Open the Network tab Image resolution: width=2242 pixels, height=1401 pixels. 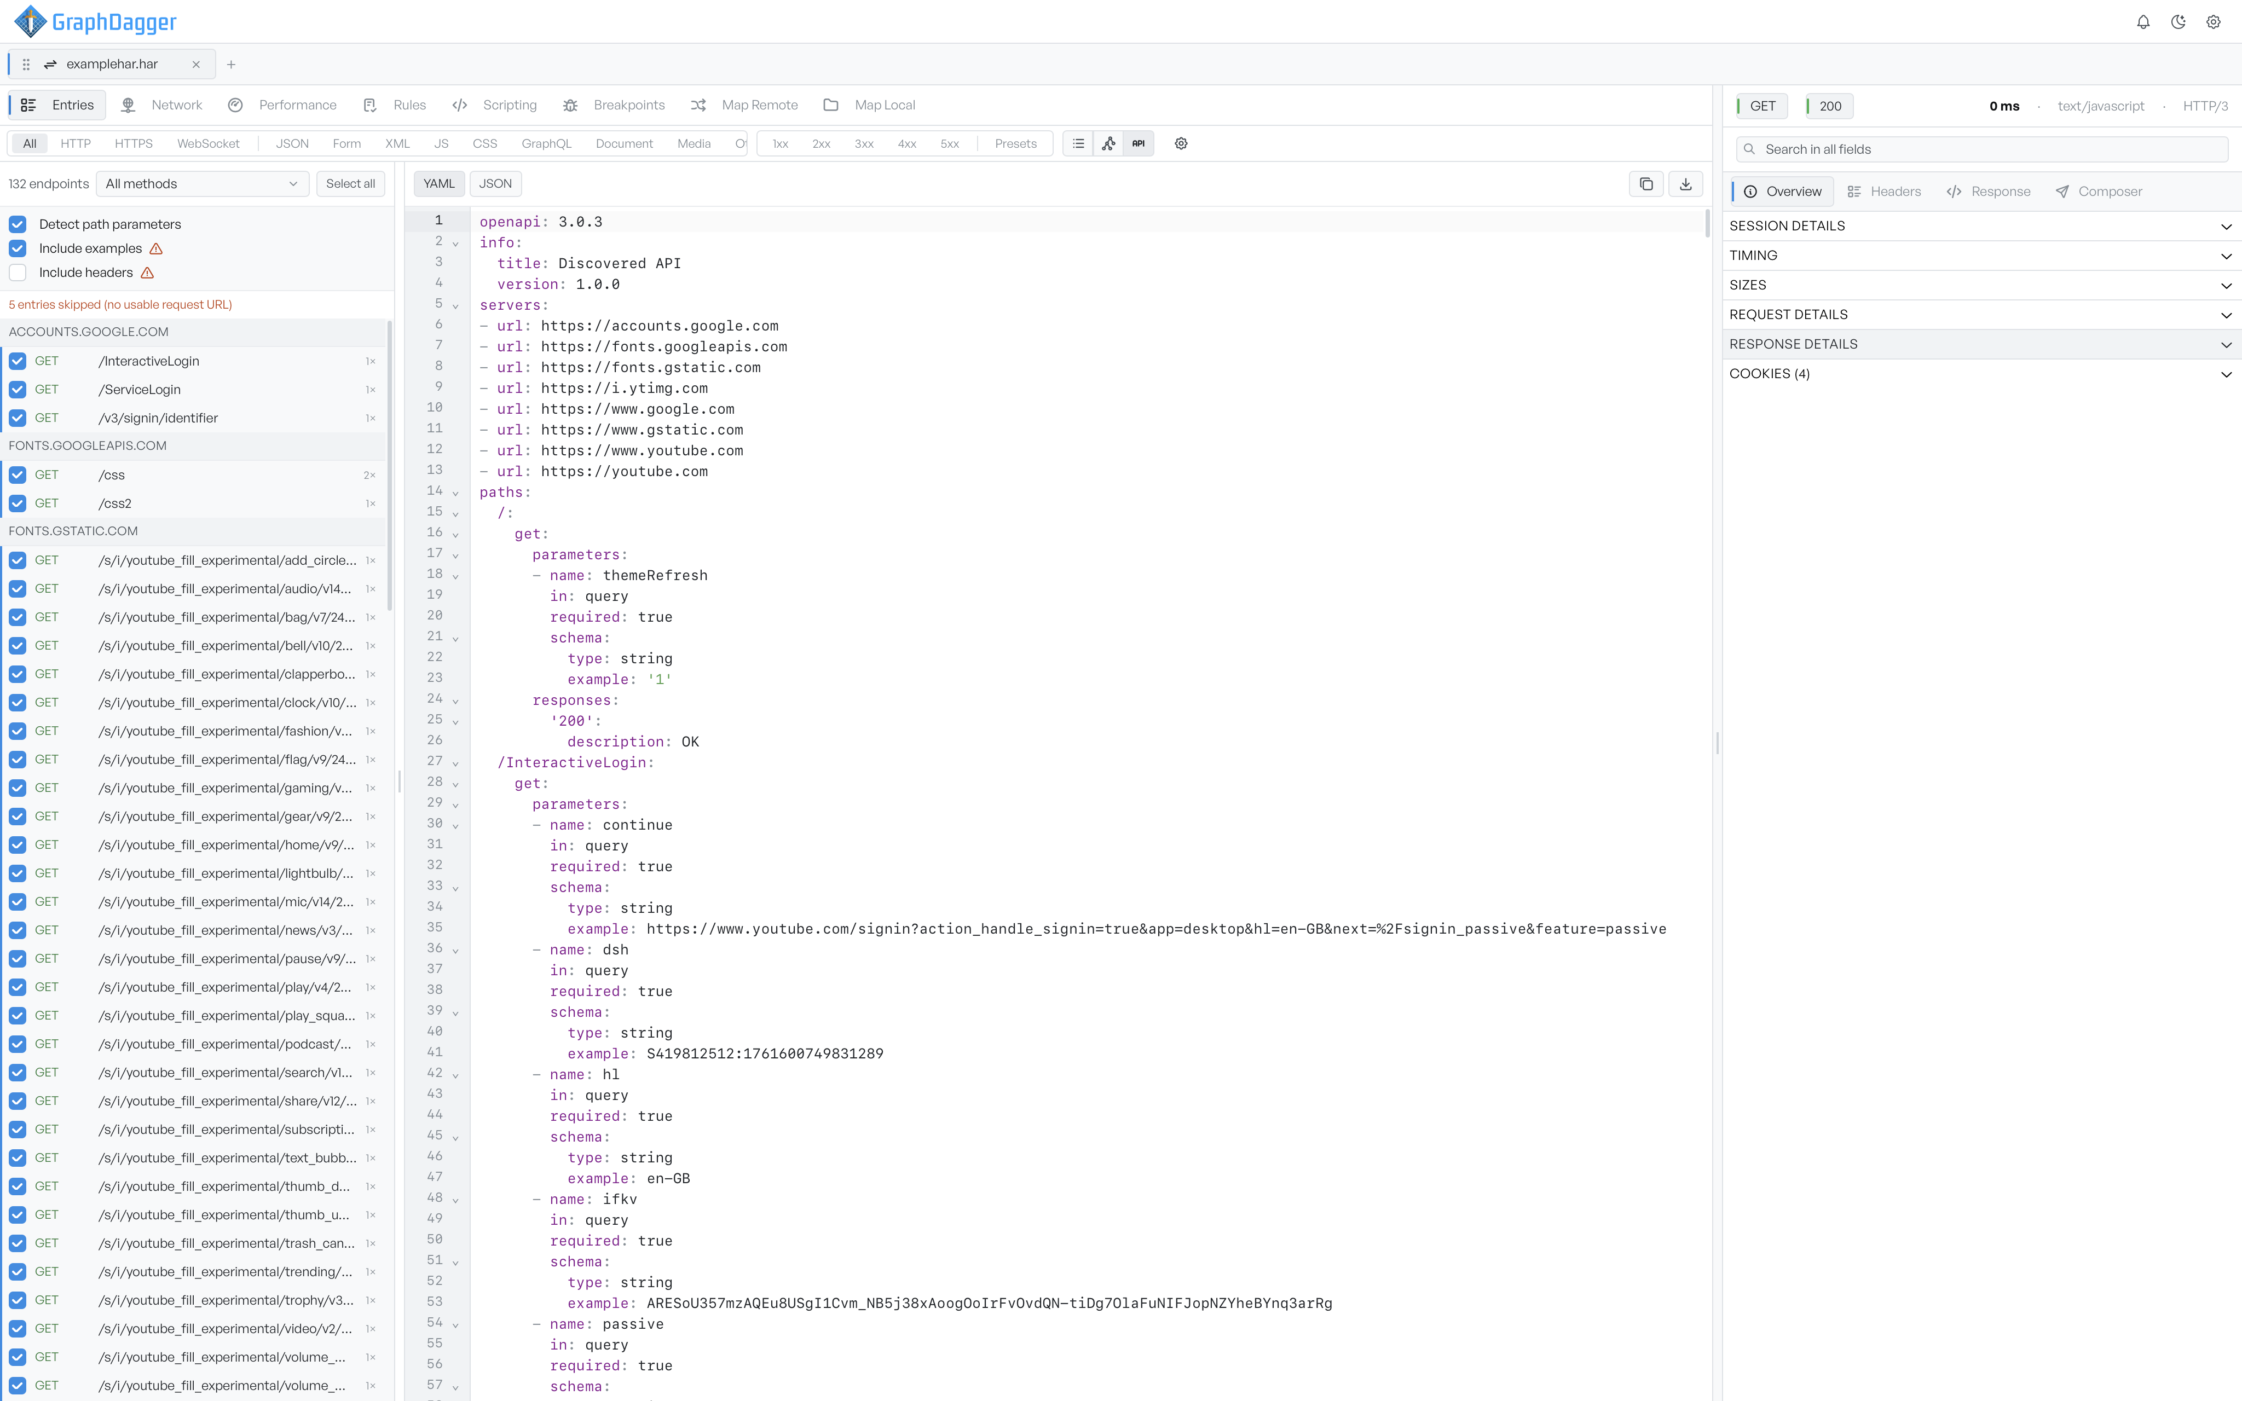[162, 105]
